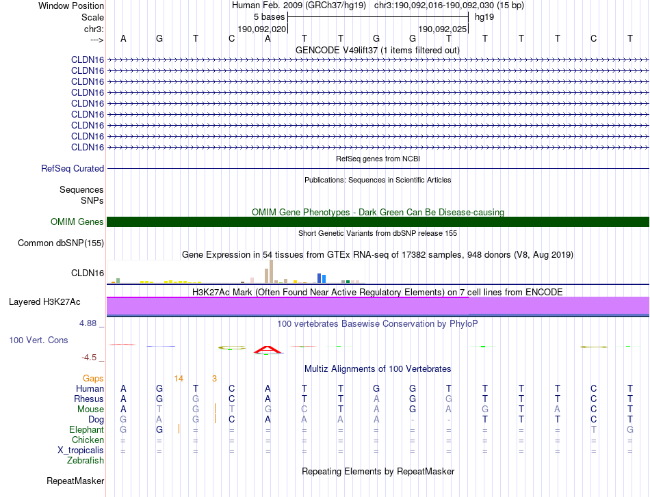Click the purple H3K27Ac signal band
Image resolution: width=650 pixels, height=497 pixels.
[x=378, y=306]
